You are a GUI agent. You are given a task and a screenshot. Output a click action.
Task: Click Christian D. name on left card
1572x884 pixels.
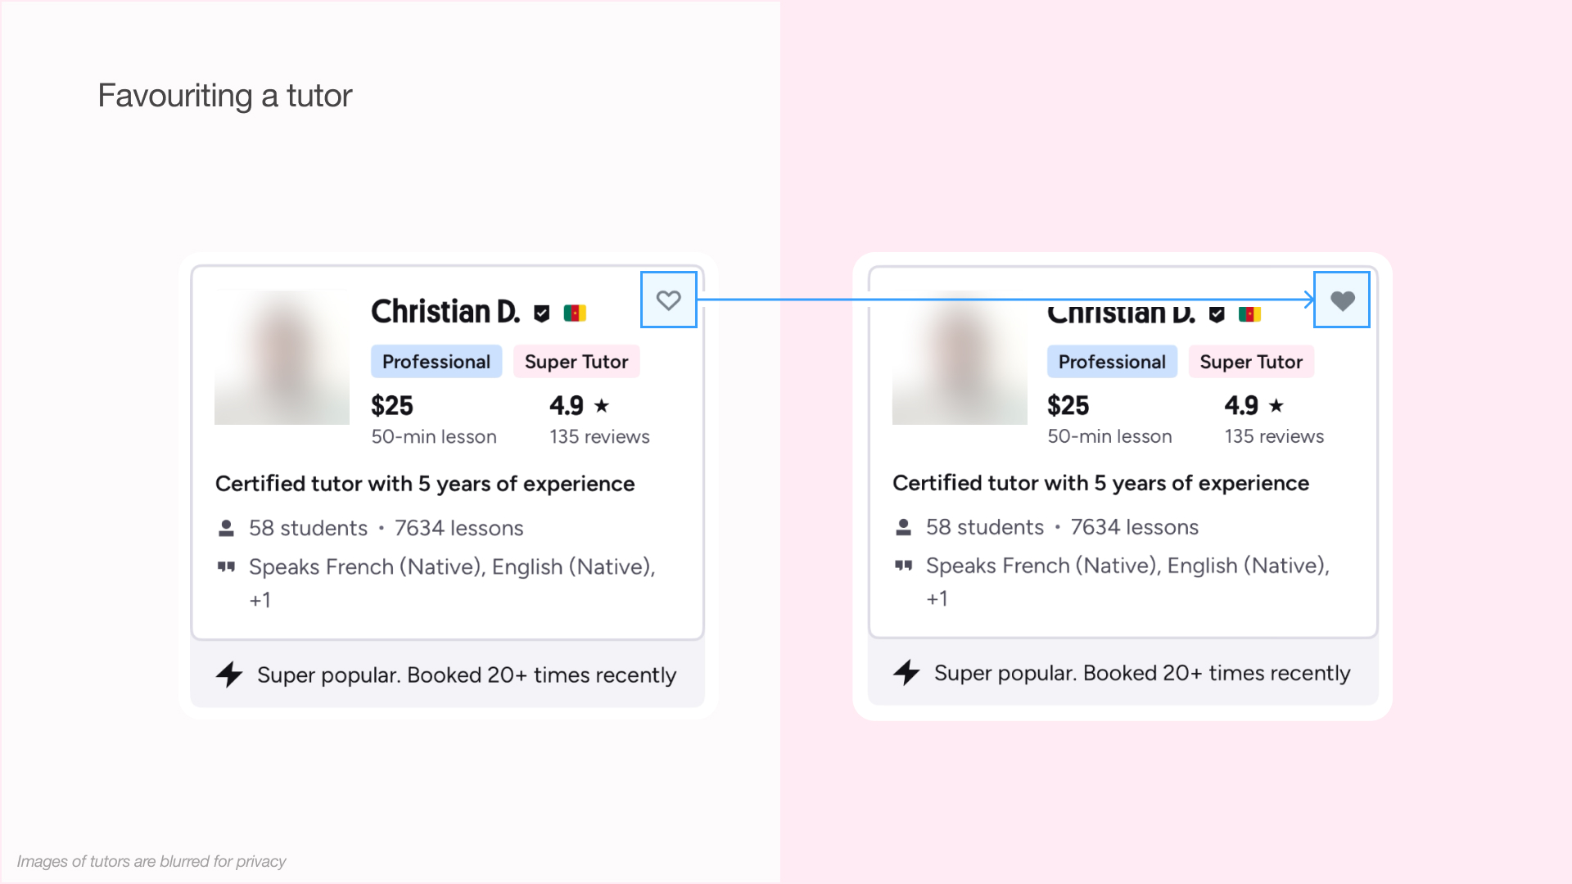click(x=445, y=312)
